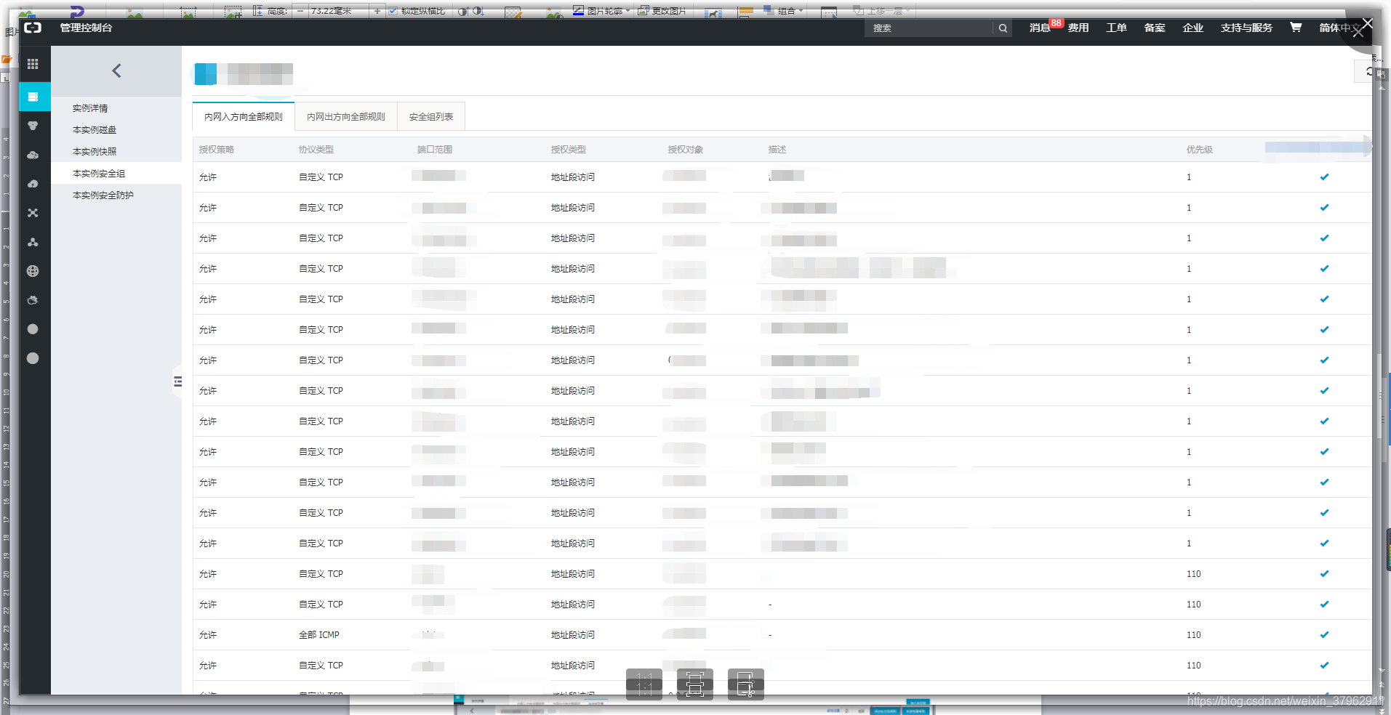Open the 组合 dropdown in WPS toolbar
This screenshot has height=715, width=1391.
pos(783,11)
